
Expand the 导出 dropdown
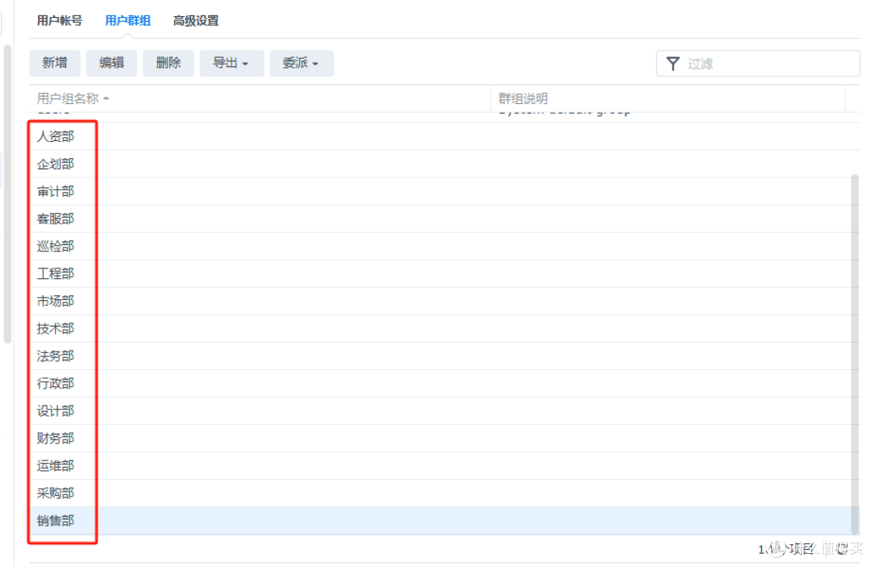click(x=231, y=64)
